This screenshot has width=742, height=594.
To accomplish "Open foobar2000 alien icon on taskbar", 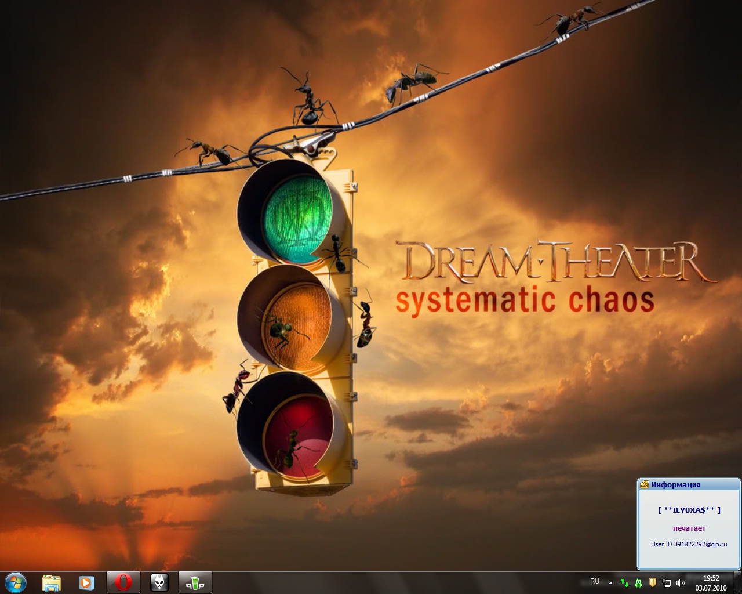I will coord(159,582).
